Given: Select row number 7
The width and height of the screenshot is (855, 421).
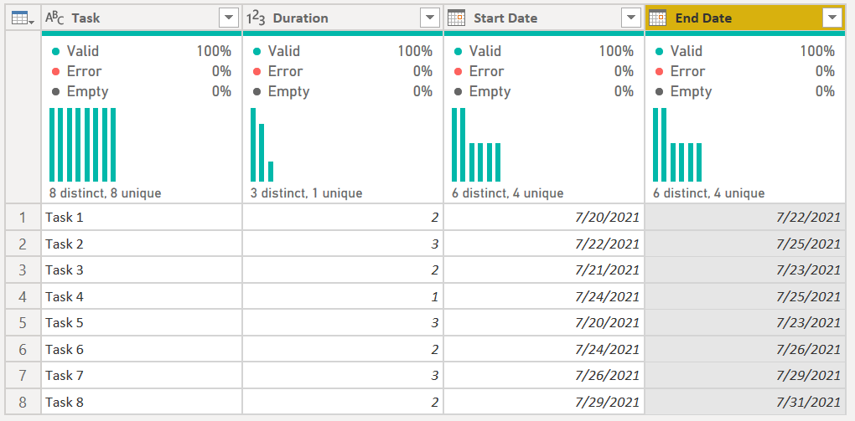Looking at the screenshot, I should click(x=23, y=375).
